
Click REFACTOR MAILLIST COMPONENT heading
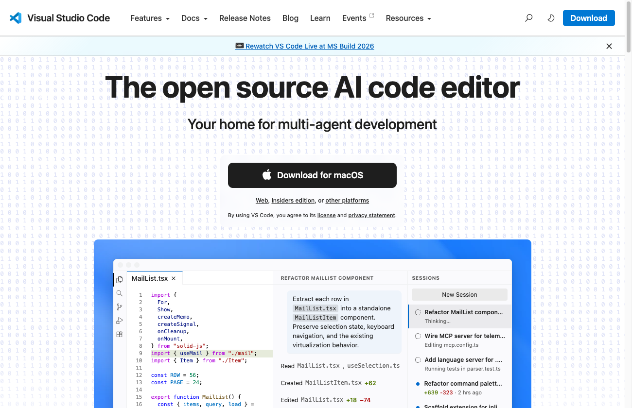[327, 278]
